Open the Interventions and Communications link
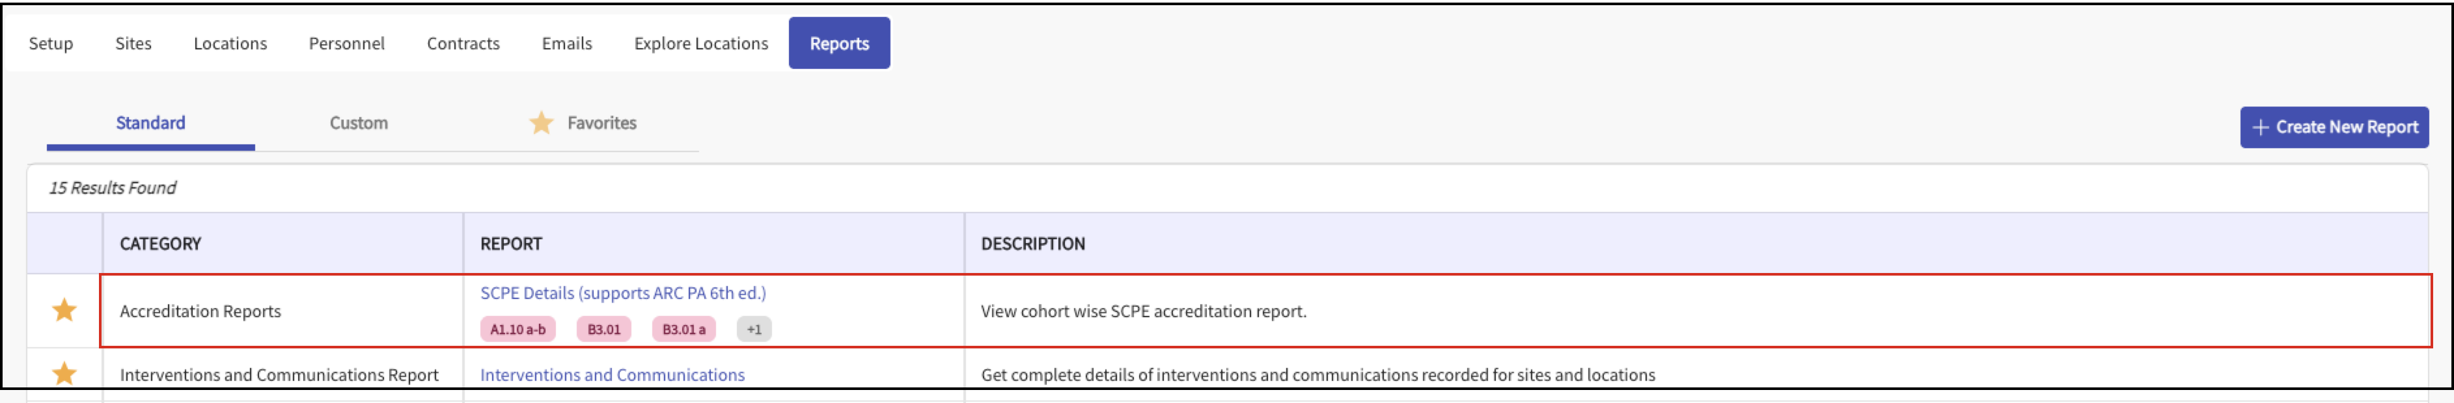 612,374
